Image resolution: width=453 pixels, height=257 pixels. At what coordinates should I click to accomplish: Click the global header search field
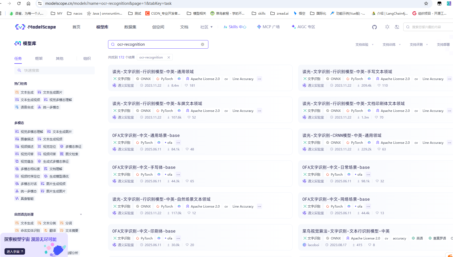click(429, 27)
